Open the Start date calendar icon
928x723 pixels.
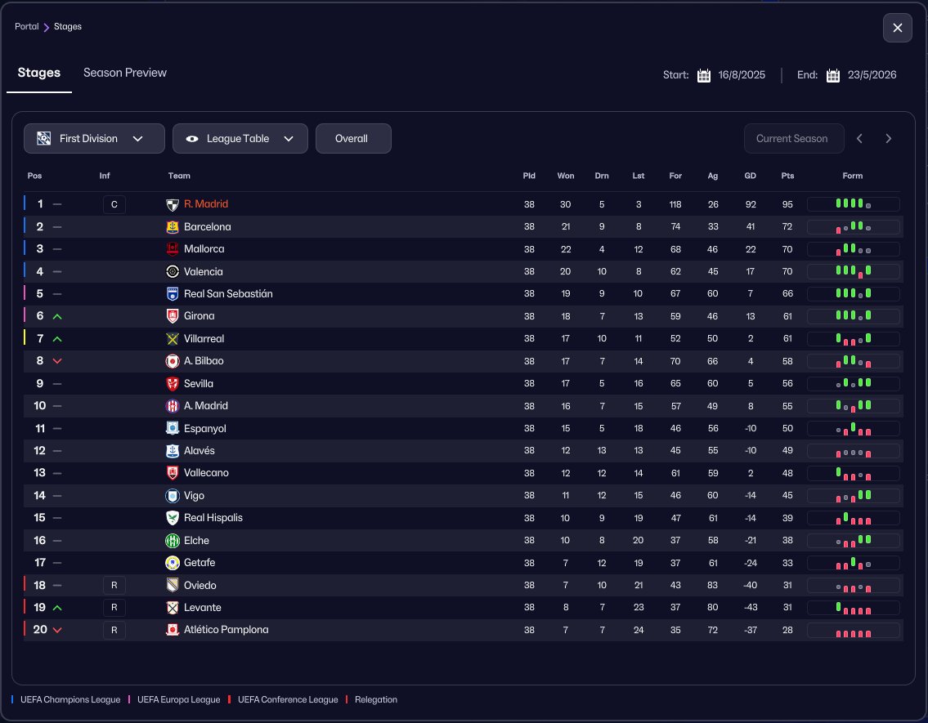(704, 76)
